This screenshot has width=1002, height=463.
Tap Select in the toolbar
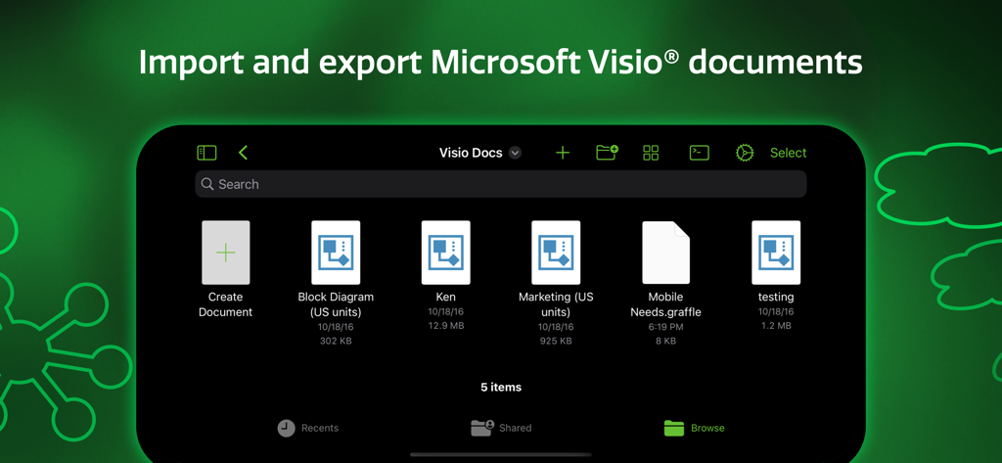[788, 153]
